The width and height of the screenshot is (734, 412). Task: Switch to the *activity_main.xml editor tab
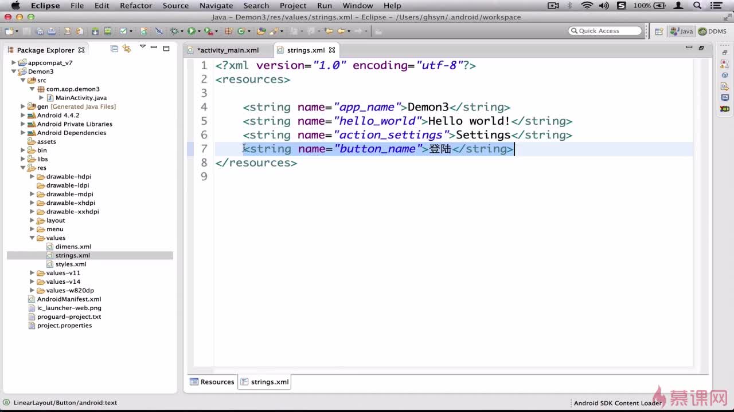pyautogui.click(x=228, y=50)
